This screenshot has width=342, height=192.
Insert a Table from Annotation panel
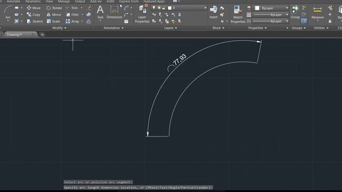(x=126, y=21)
